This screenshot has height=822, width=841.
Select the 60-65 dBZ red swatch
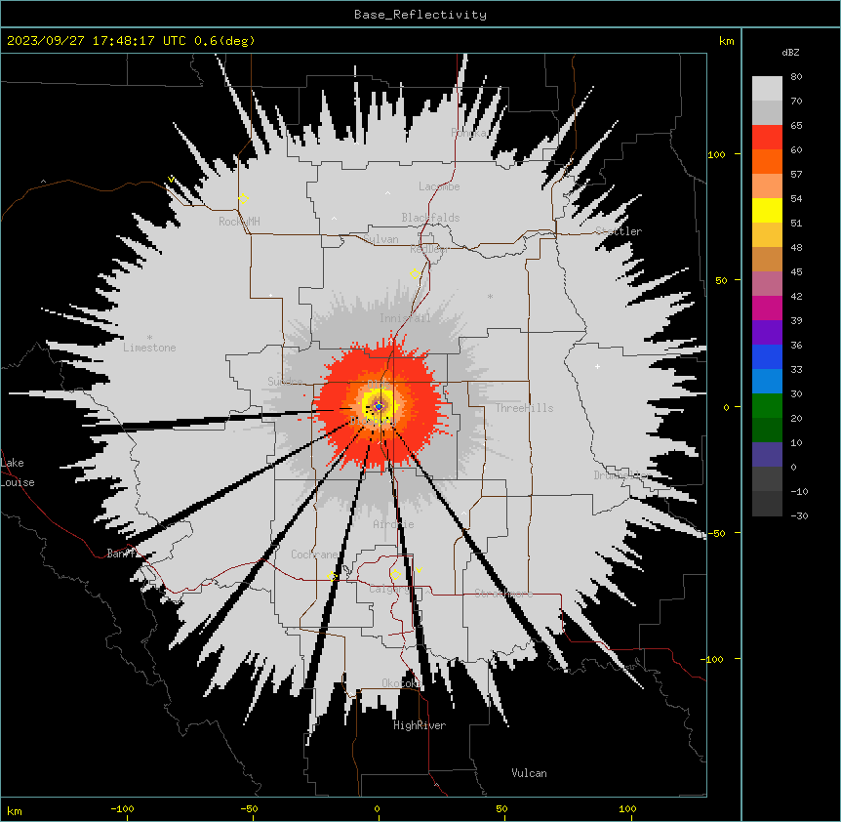point(767,138)
